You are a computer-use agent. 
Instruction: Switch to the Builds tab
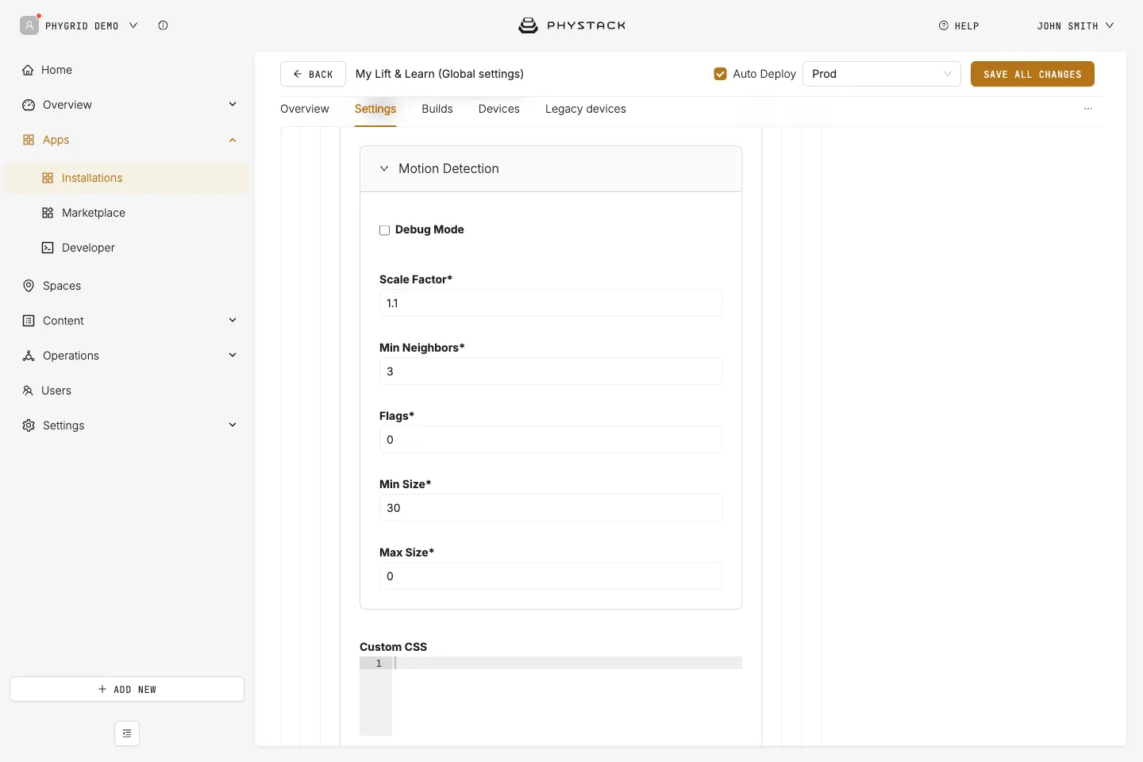[x=437, y=109]
